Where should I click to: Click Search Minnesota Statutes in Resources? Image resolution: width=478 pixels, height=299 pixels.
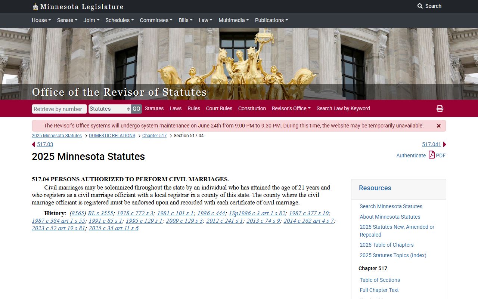(391, 206)
